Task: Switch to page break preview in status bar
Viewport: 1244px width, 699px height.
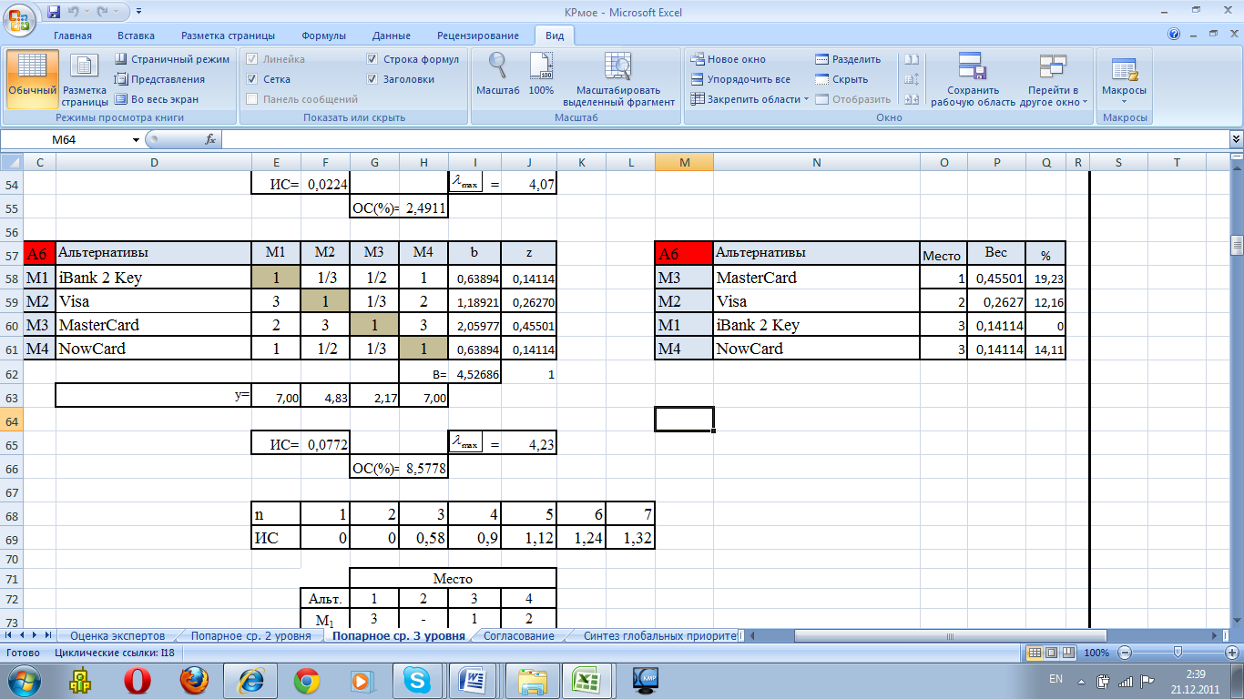Action: coord(1068,653)
